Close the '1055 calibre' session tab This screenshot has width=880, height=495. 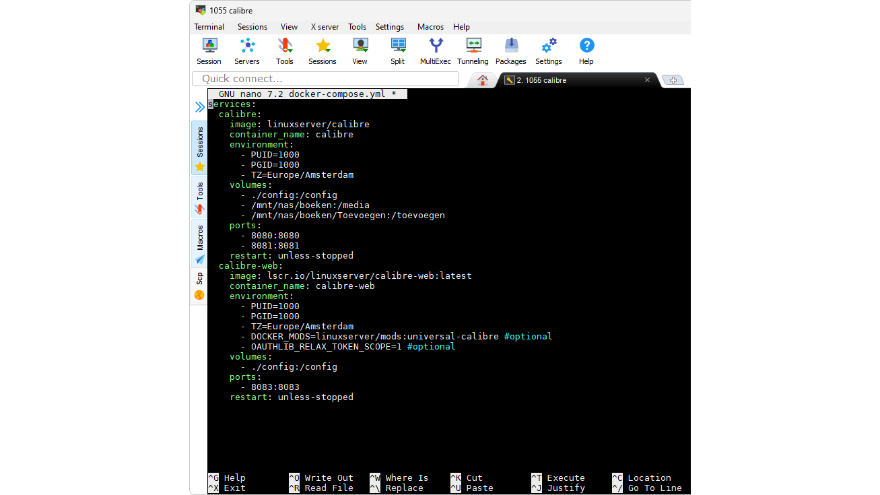(x=647, y=80)
